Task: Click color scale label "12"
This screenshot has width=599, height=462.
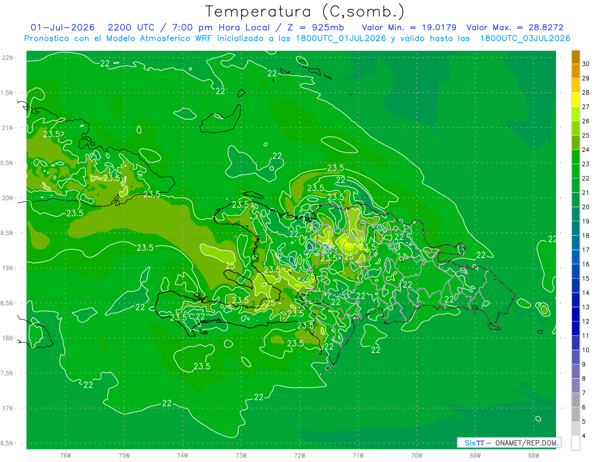Action: pos(586,321)
